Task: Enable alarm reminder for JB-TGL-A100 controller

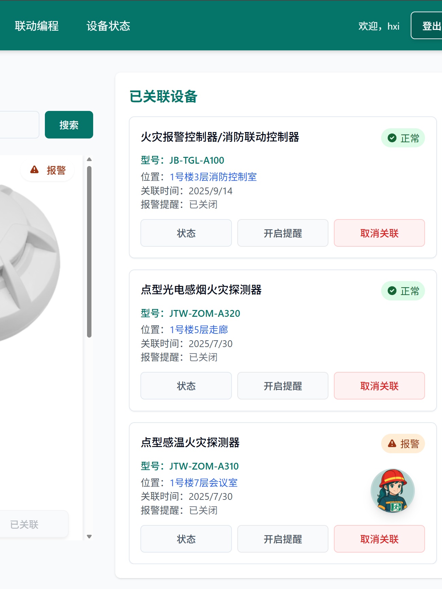Action: 283,233
